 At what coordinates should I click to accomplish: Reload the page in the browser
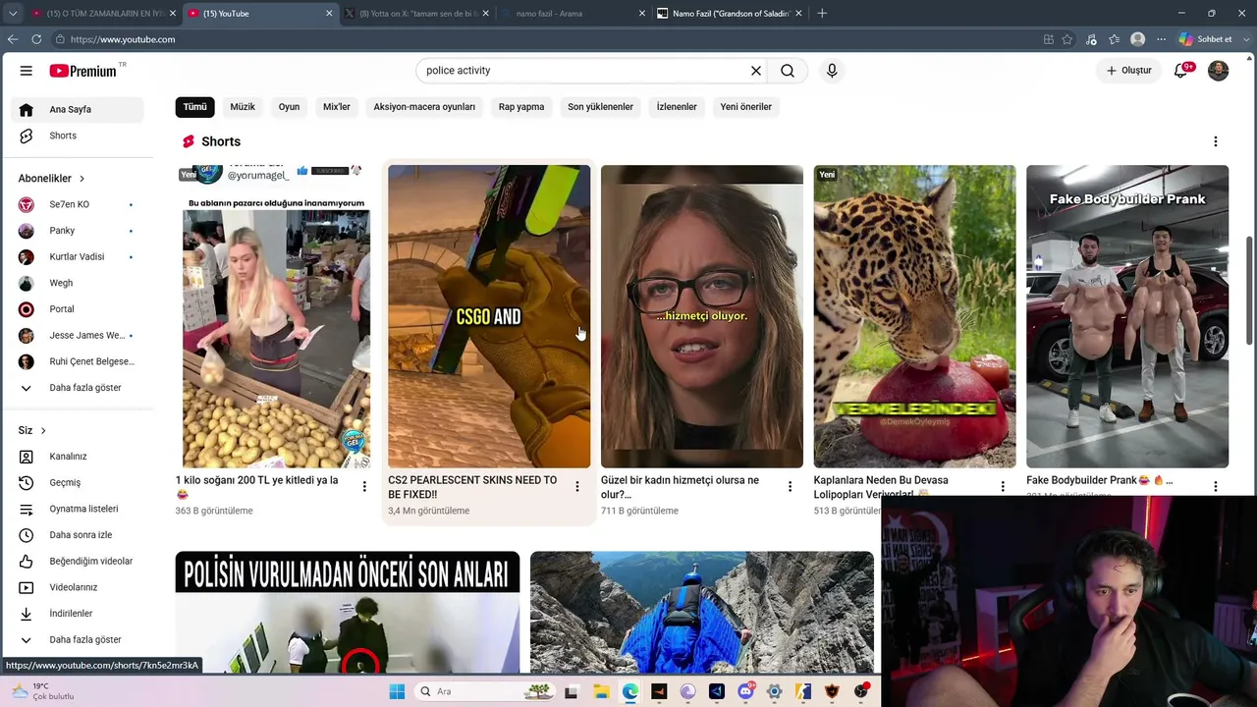coord(36,39)
